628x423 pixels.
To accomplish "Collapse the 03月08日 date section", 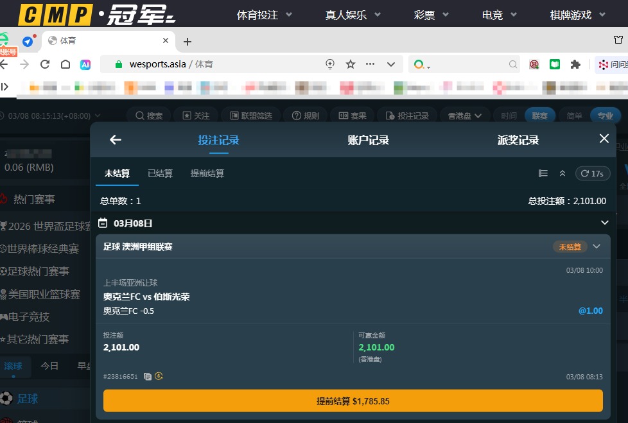I will click(604, 223).
